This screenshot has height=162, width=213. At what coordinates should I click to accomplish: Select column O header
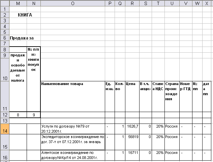coord(73,3)
